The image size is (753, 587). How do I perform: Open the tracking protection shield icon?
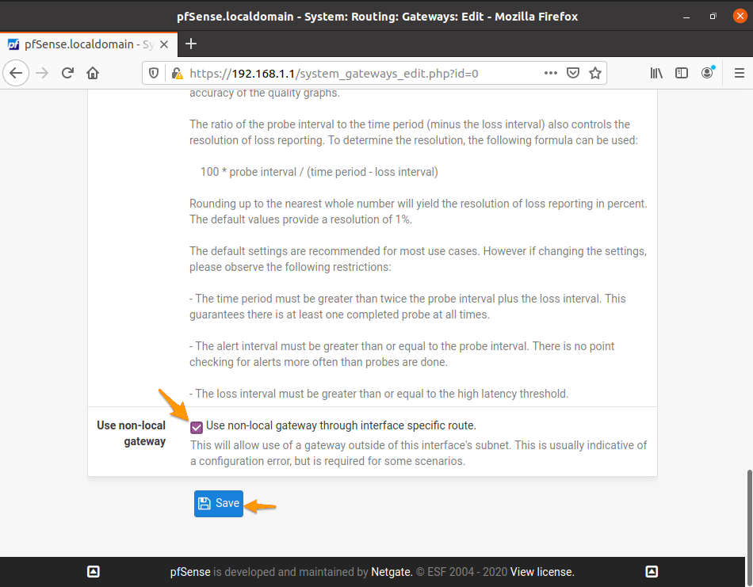pyautogui.click(x=155, y=74)
